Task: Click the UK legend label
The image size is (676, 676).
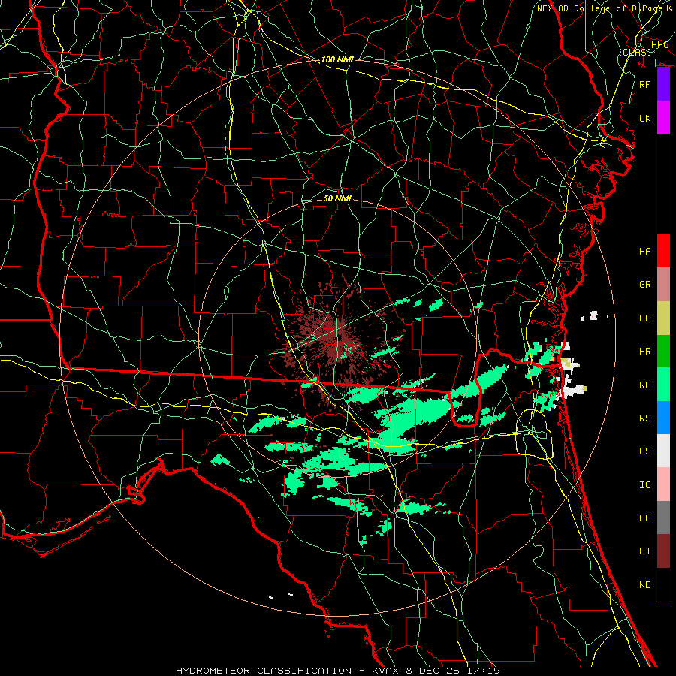Action: coord(645,118)
